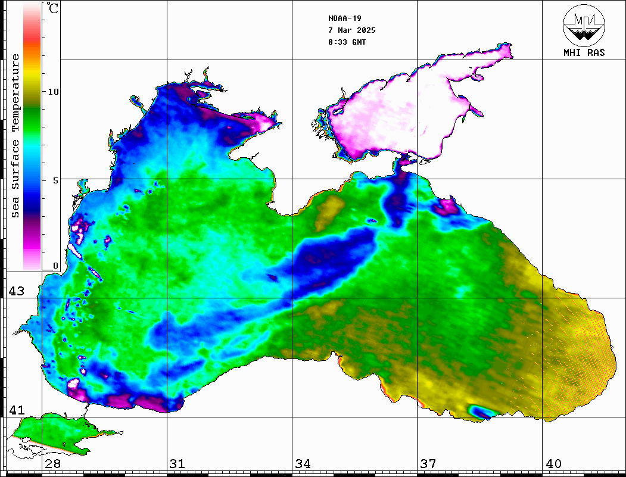This screenshot has height=477, width=626.
Task: Click longitude label '37'
Action: tap(428, 463)
